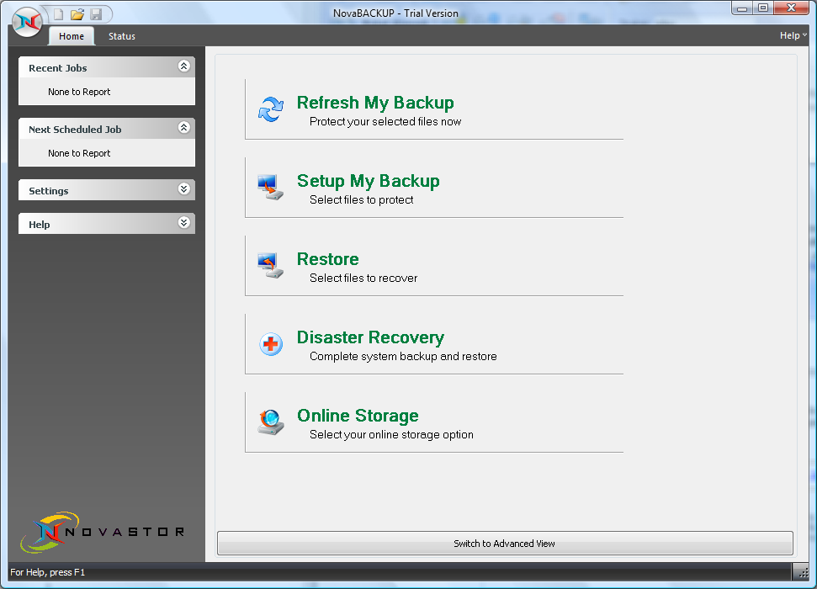Collapse the Recent Jobs panel
Screen dimensions: 817x589
pyautogui.click(x=184, y=66)
